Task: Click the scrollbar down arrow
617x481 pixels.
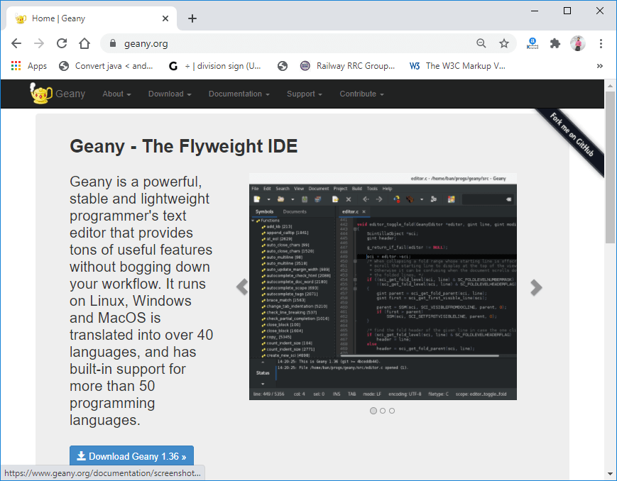Action: pos(610,474)
